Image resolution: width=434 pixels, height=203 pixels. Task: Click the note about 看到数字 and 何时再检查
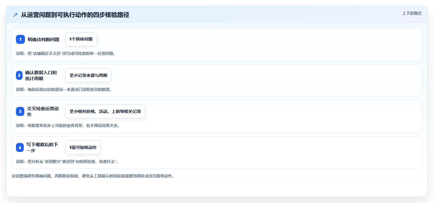[67, 162]
